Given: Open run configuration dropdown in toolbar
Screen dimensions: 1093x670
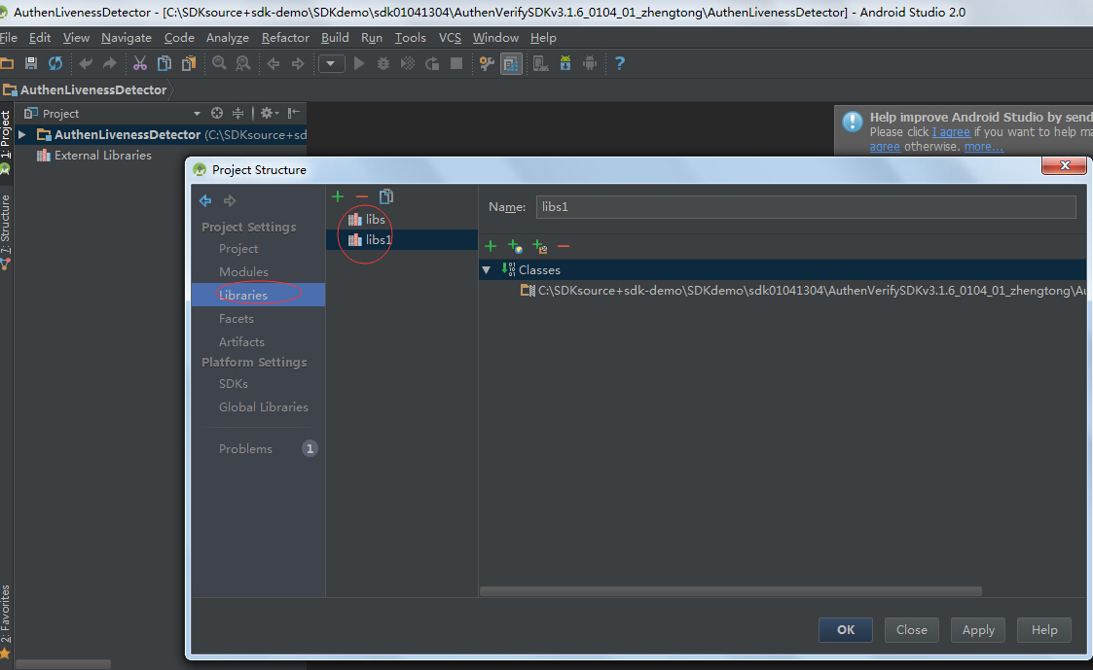Looking at the screenshot, I should point(331,64).
